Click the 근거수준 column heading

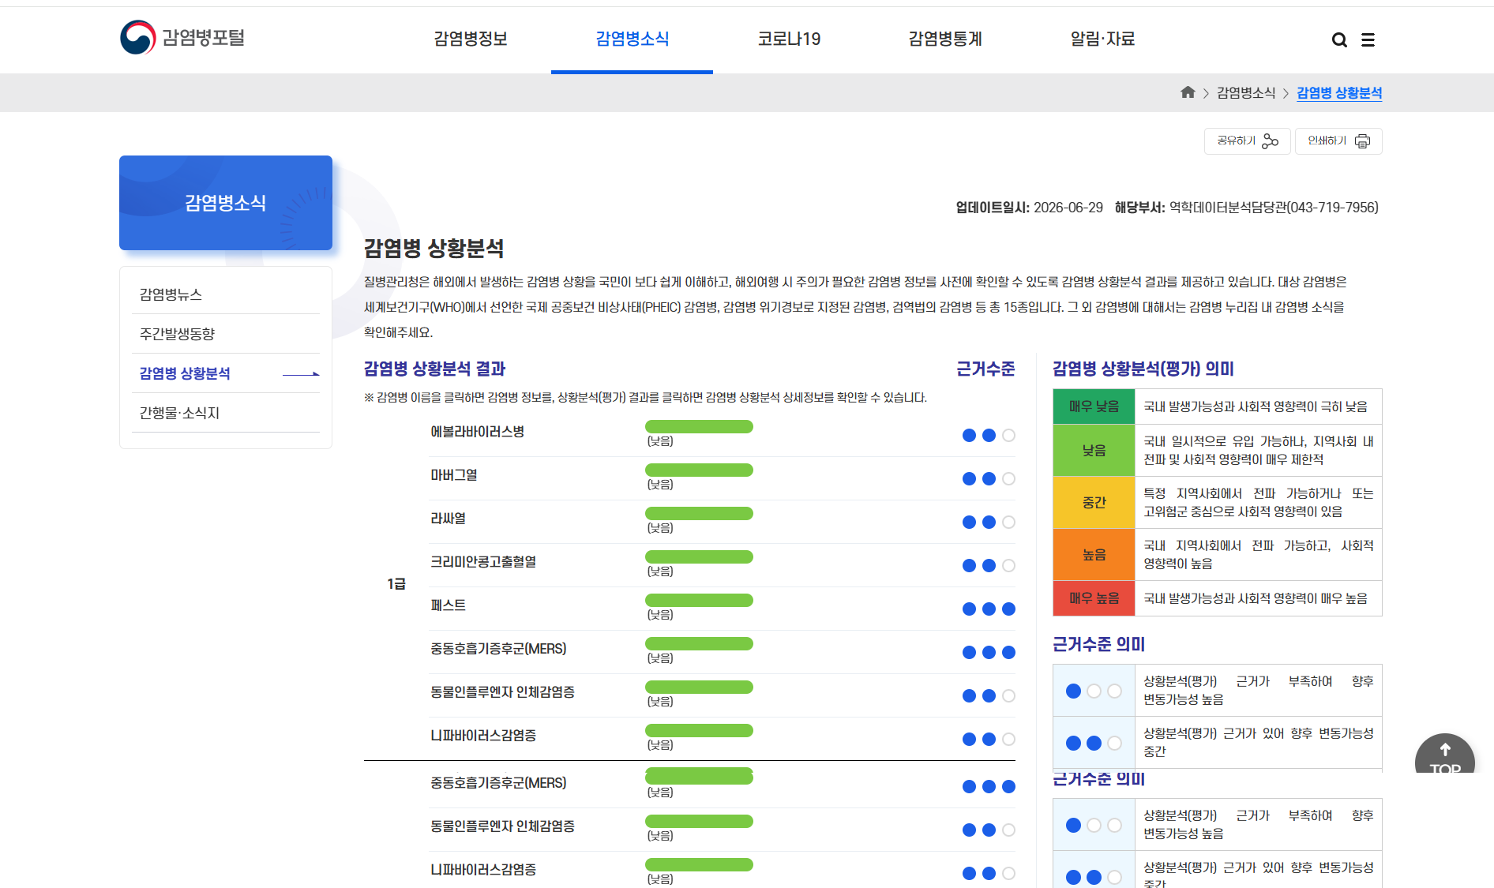point(985,369)
